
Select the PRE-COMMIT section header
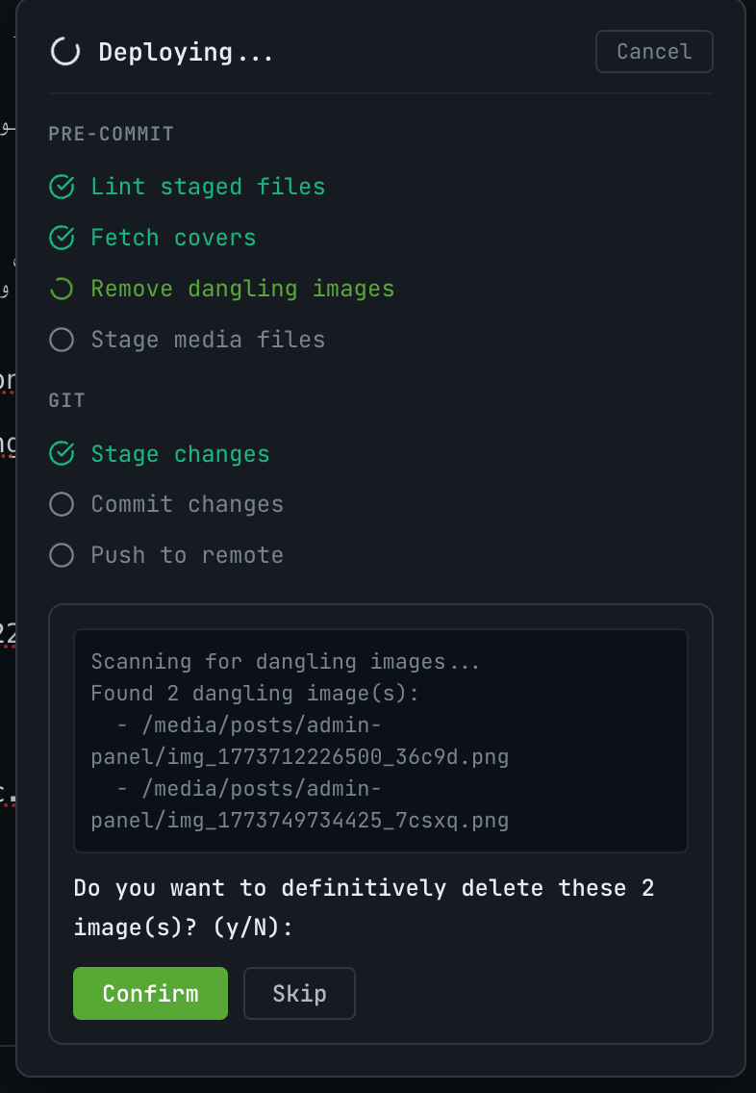pos(111,134)
